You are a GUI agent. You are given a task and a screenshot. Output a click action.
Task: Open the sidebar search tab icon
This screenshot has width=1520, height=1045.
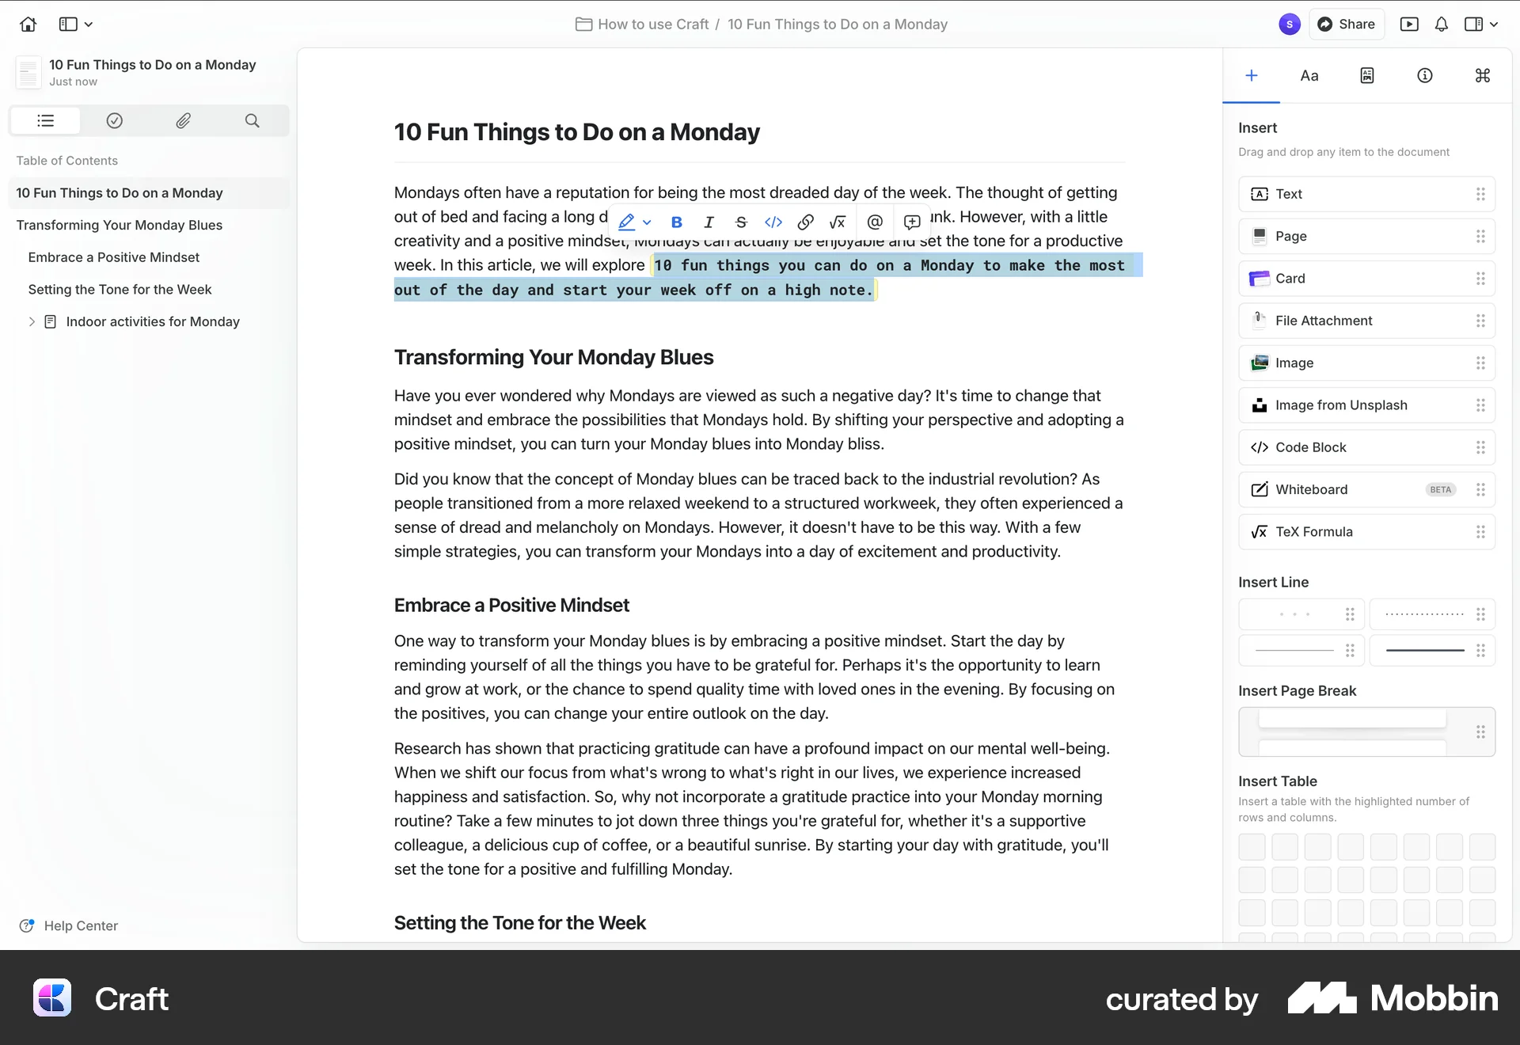click(x=252, y=120)
